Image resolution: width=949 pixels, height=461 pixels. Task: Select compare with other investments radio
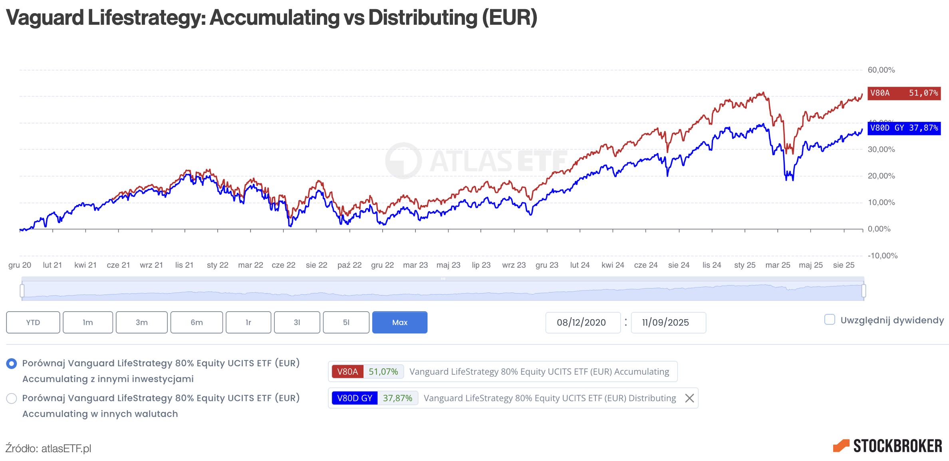pos(12,364)
